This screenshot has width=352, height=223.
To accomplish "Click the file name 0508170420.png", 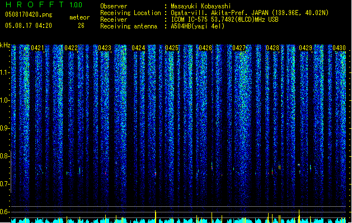I will pyautogui.click(x=29, y=15).
